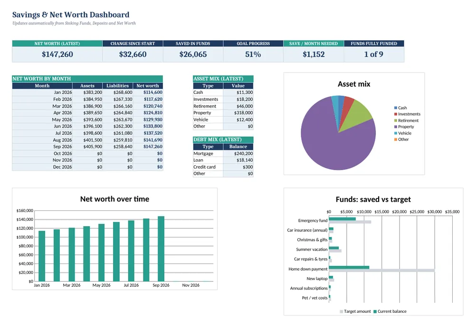The height and width of the screenshot is (327, 475).
Task: Click the Goal Progress value 51%
Action: pyautogui.click(x=253, y=54)
